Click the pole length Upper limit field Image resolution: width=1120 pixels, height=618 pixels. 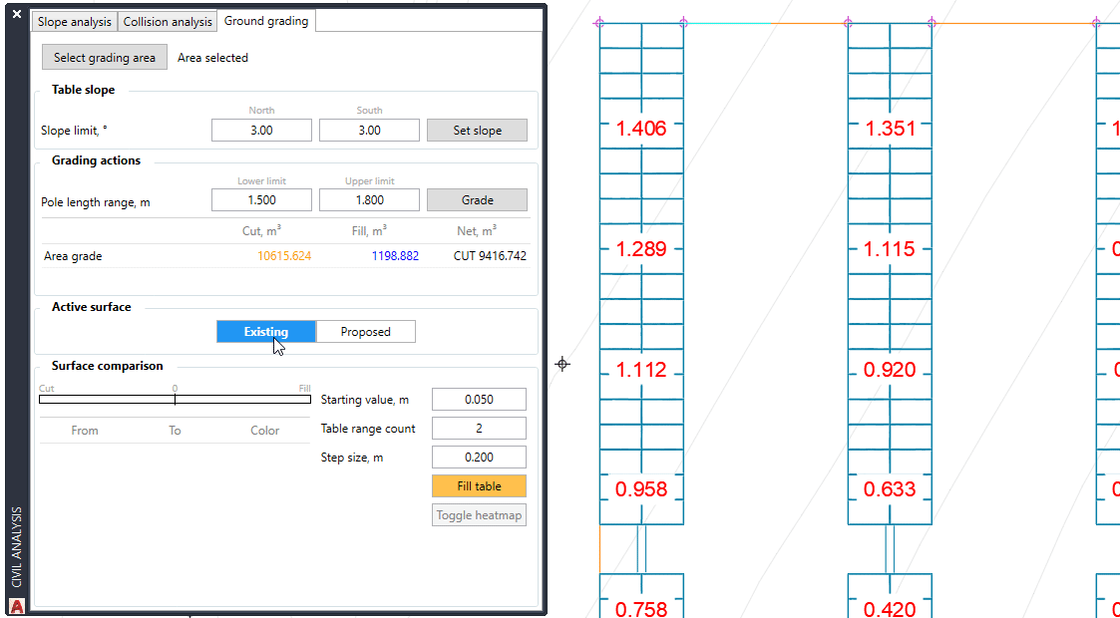pos(369,200)
